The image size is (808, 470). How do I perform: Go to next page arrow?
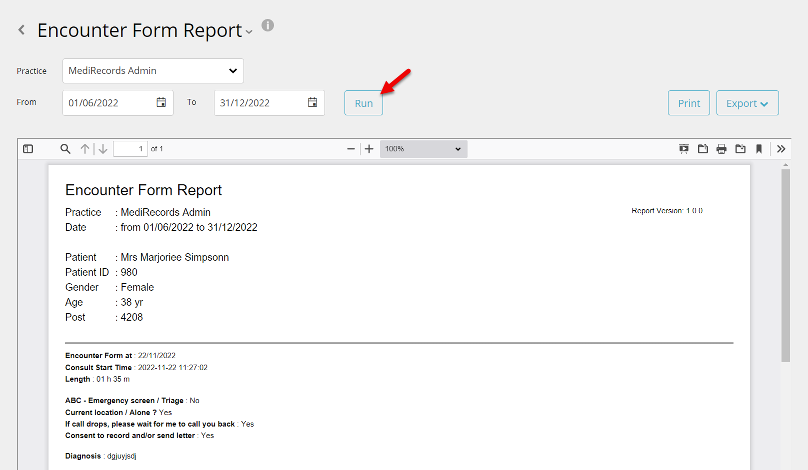pos(103,149)
